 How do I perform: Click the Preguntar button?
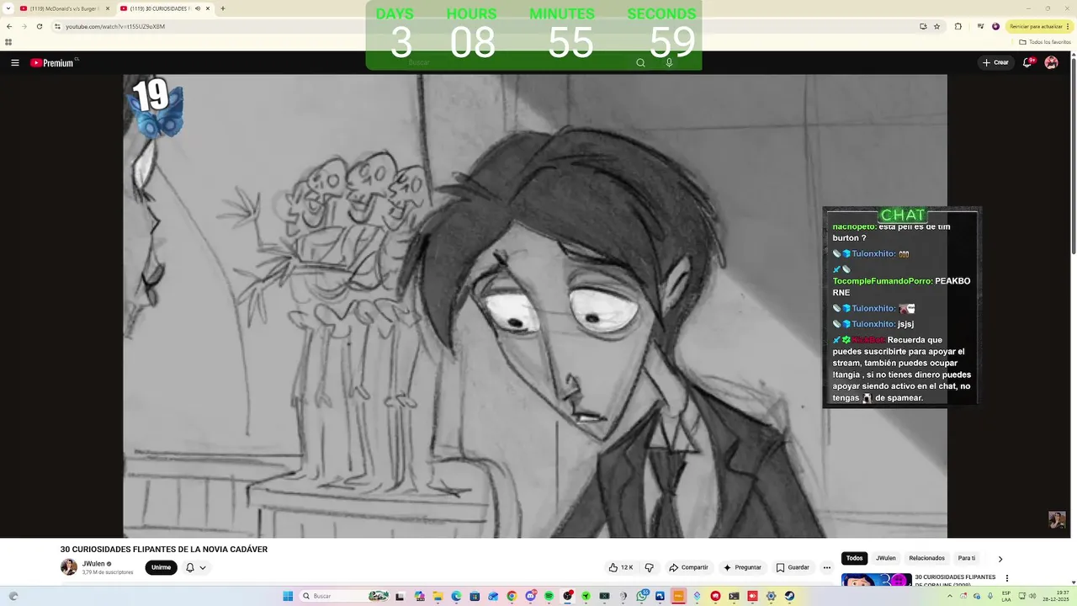(x=742, y=567)
